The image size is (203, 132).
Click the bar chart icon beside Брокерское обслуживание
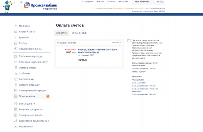coord(16,121)
